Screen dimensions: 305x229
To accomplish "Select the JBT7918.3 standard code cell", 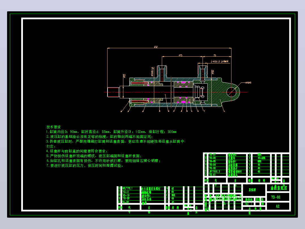I will tap(214, 171).
